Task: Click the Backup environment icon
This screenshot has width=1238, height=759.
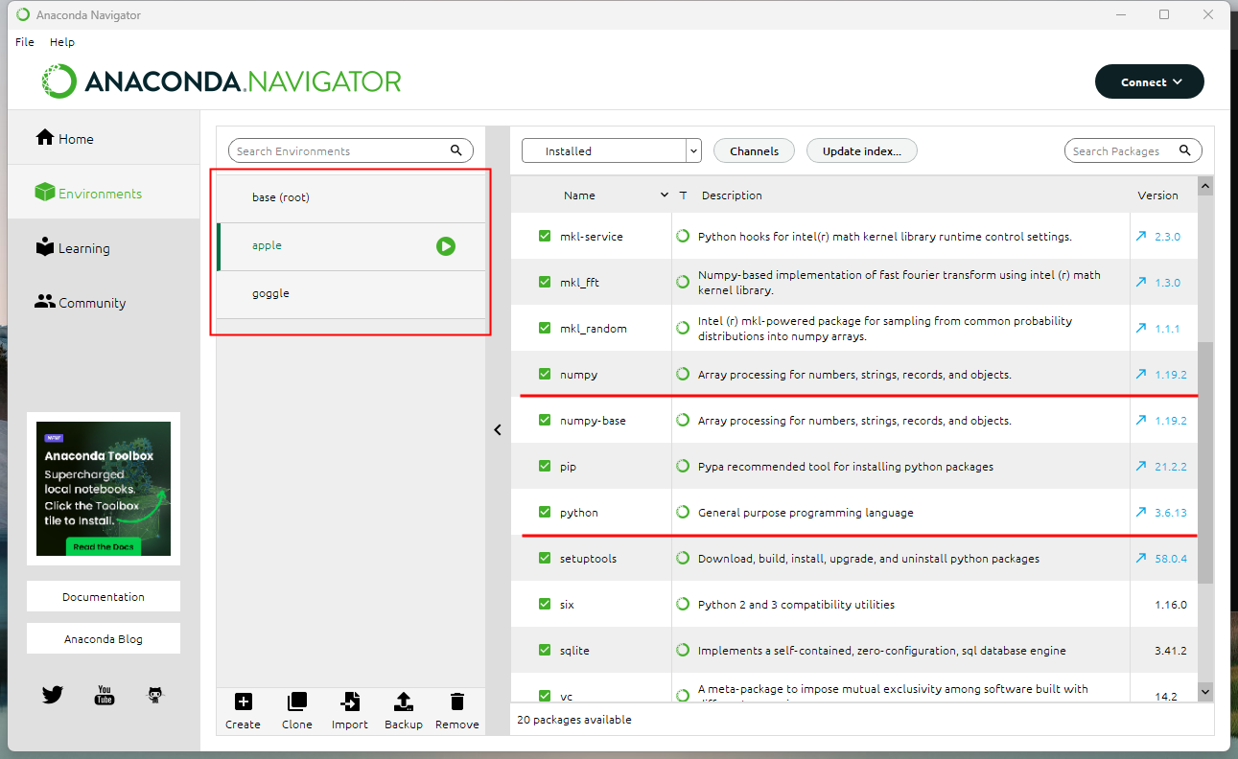Action: (x=404, y=701)
